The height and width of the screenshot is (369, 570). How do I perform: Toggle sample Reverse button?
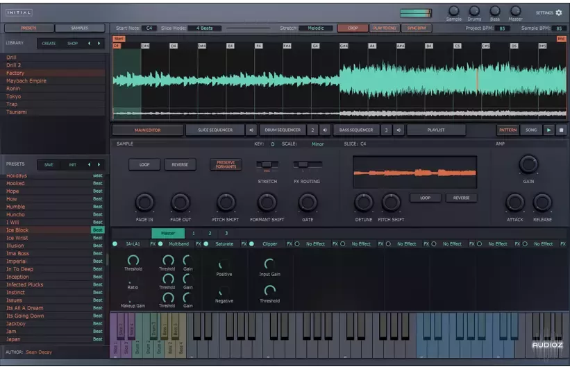coord(180,164)
